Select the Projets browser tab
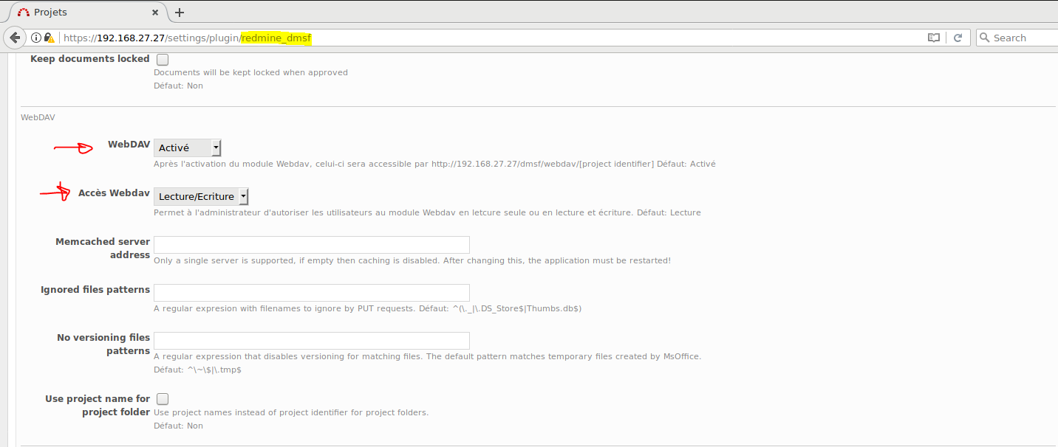The height and width of the screenshot is (447, 1058). pyautogui.click(x=81, y=12)
